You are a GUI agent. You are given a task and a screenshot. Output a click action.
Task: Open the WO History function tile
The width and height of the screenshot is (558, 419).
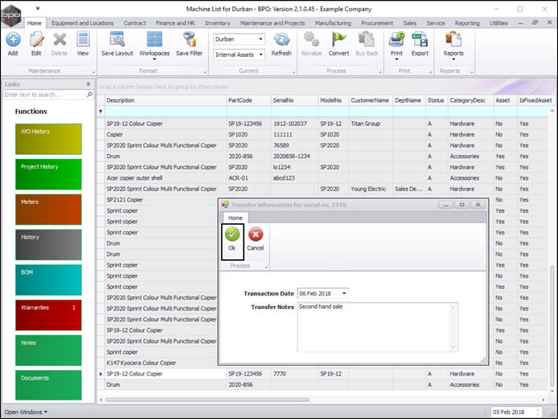(48, 140)
